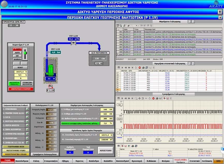Click the left magnifier icon beside Ημερήσια στατιστικά Γεώτρησης

pyautogui.click(x=190, y=64)
